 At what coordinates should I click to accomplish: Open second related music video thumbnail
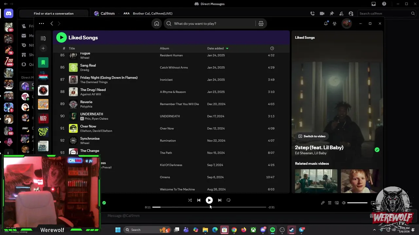360,181
